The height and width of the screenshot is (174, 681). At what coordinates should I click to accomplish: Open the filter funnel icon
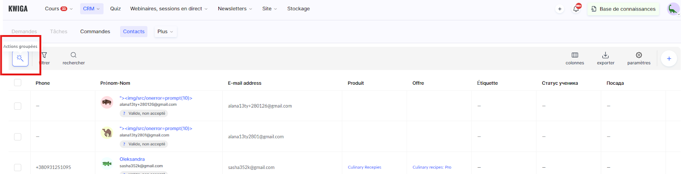(x=44, y=55)
